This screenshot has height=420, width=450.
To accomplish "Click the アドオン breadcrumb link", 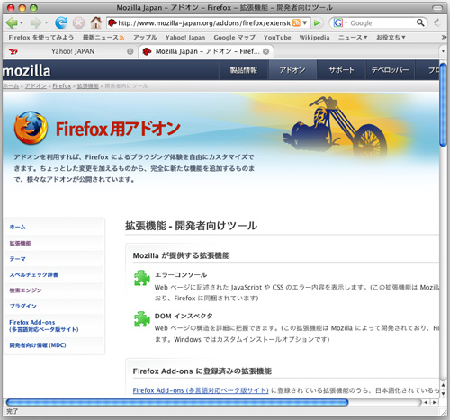I will click(x=36, y=86).
